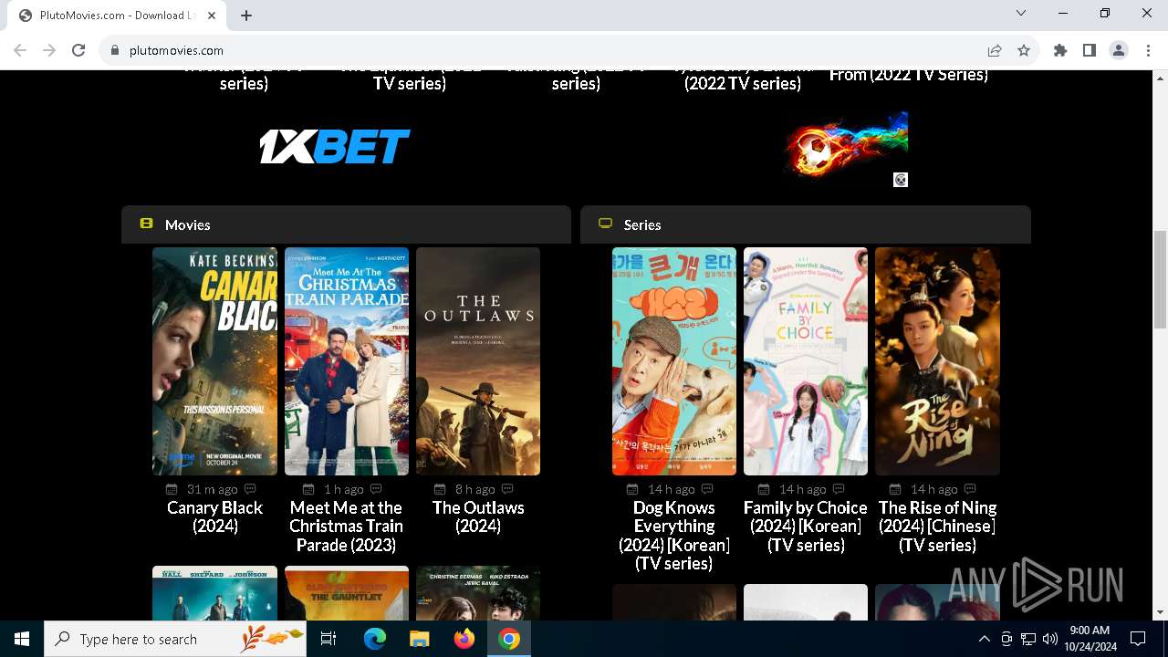Select the PlutoMovies.com browser tab
This screenshot has height=657, width=1168.
(117, 16)
